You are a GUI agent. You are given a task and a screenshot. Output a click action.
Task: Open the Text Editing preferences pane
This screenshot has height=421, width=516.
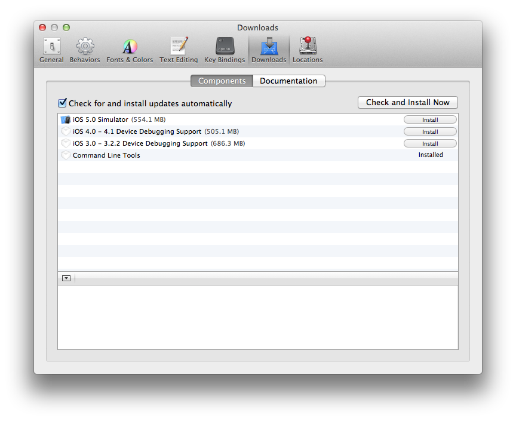tap(179, 50)
